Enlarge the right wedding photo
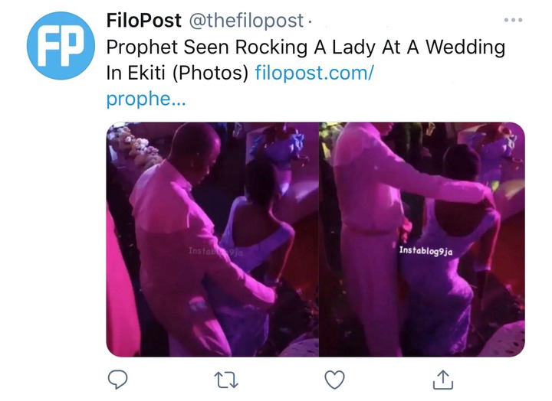This screenshot has width=552, height=401. click(422, 240)
